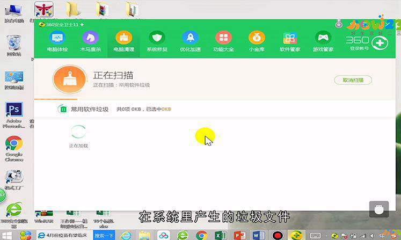
Task: Open Excel in taskbar
Action: (x=221, y=235)
